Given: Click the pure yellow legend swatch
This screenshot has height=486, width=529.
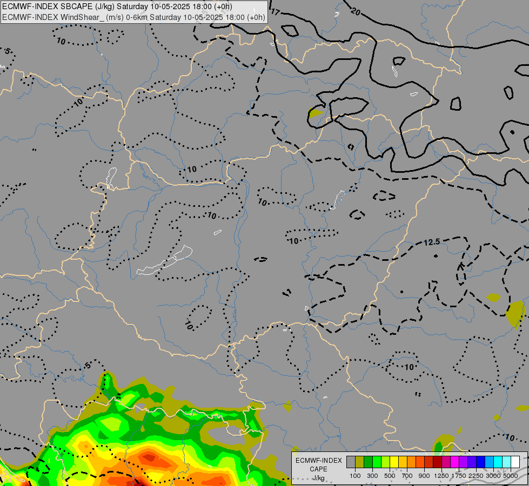Looking at the screenshot, I should click(394, 462).
